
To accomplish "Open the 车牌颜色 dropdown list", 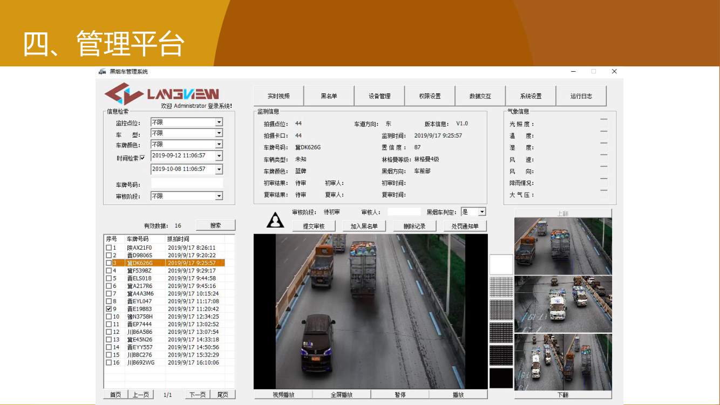I will pyautogui.click(x=219, y=145).
